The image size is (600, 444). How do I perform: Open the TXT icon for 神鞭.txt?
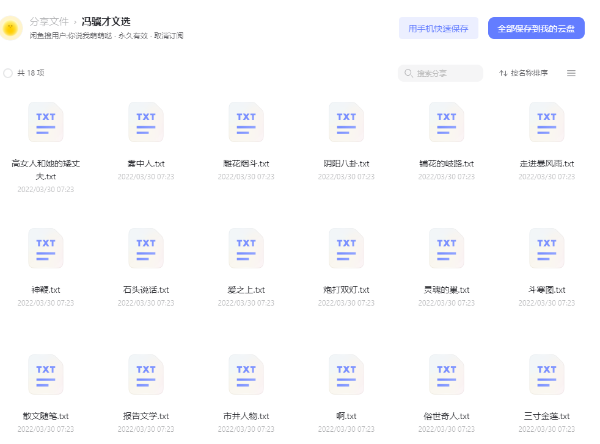tap(46, 248)
